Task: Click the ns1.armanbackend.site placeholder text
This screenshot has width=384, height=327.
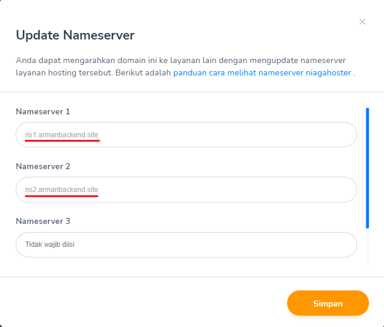Action: (x=62, y=135)
